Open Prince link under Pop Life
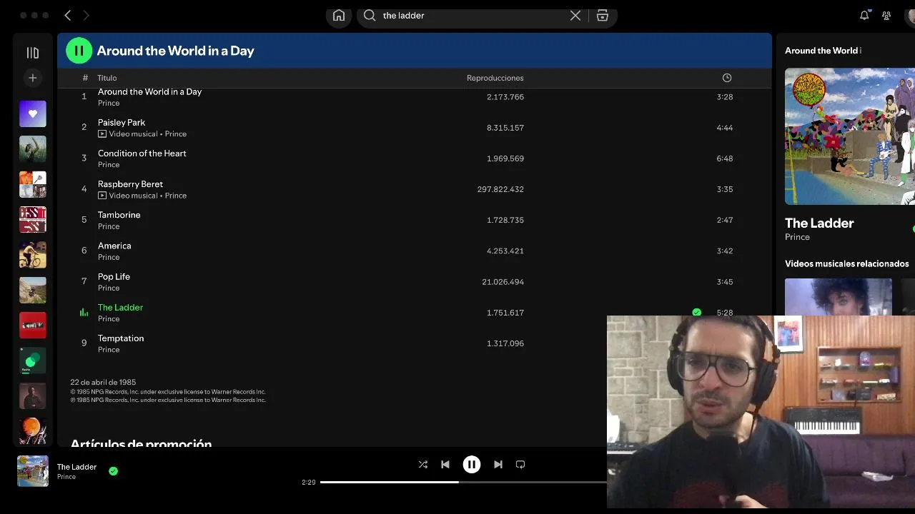 tap(109, 288)
